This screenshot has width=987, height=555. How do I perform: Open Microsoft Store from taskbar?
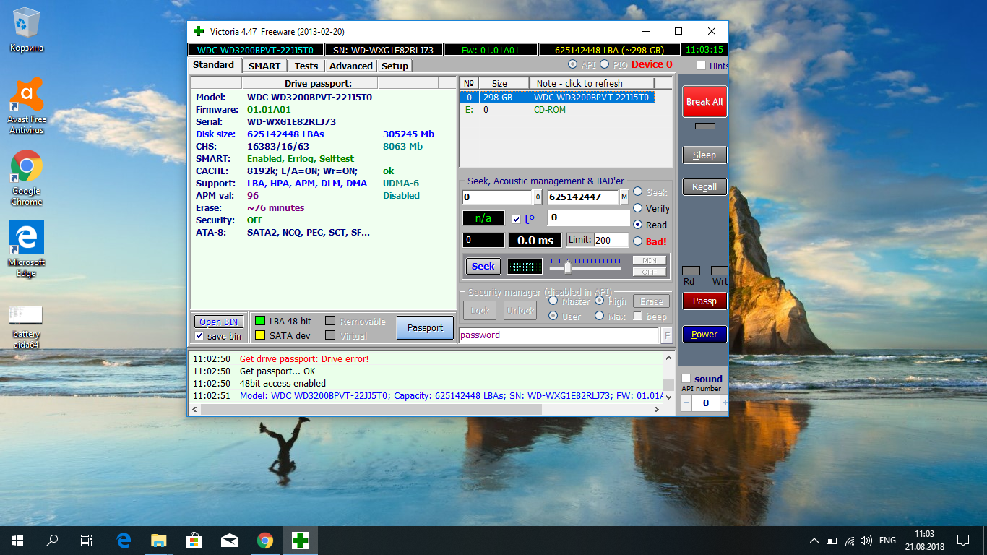(194, 540)
